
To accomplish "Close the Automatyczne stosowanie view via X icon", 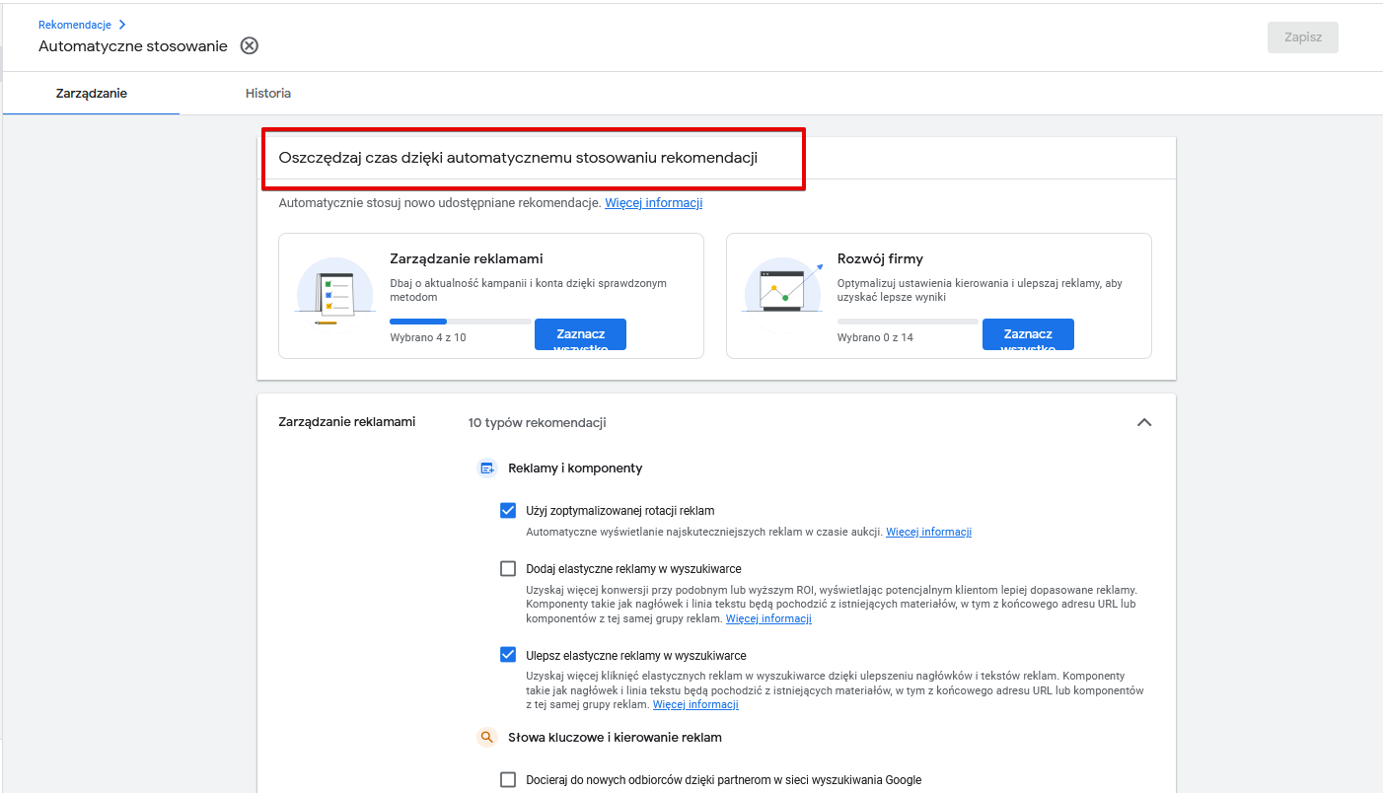I will click(x=250, y=45).
